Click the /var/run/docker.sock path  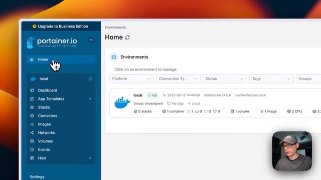tap(250, 95)
